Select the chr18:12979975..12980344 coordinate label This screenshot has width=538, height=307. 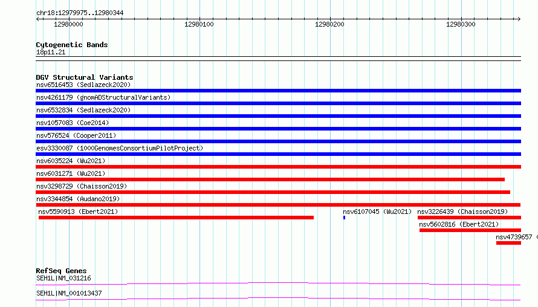coord(80,13)
